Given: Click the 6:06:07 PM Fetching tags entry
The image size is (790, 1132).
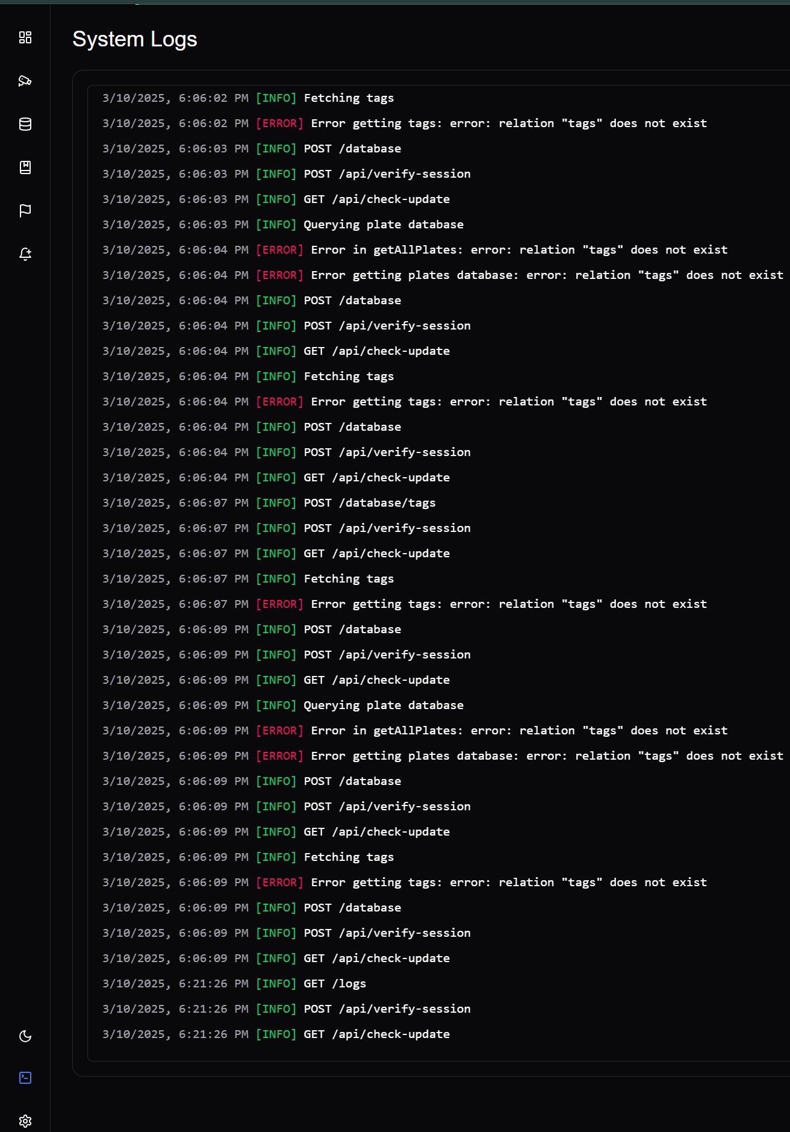Looking at the screenshot, I should coord(349,579).
